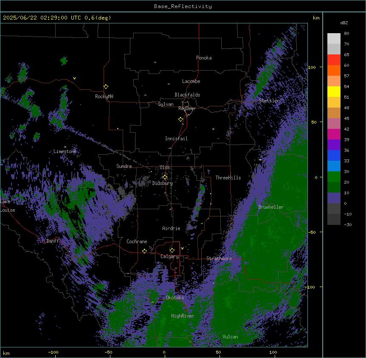Click the -30 value on the dBZ scale
366x358 pixels.
348,224
